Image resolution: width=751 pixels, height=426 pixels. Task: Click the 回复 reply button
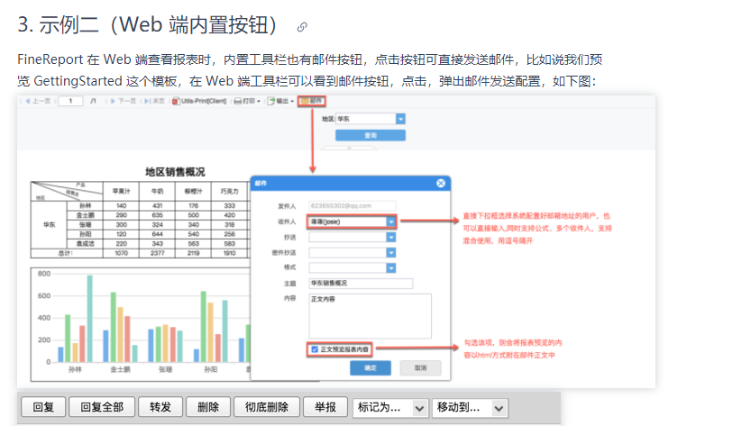pos(43,407)
